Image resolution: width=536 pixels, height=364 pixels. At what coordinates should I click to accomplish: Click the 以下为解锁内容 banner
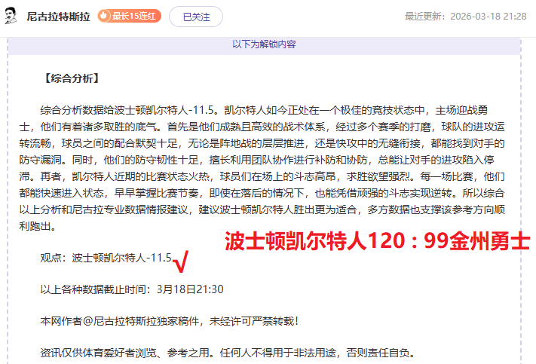[x=264, y=44]
